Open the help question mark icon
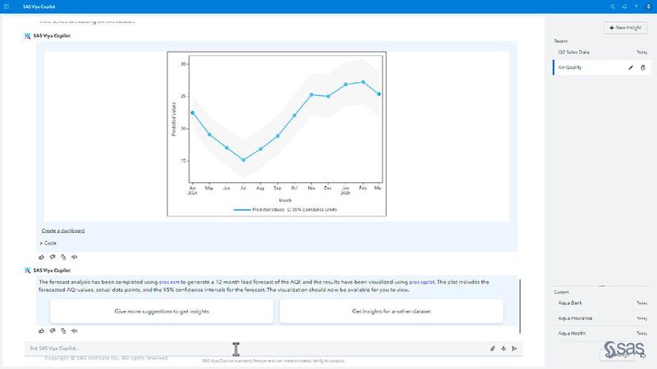The image size is (657, 369). [x=636, y=7]
